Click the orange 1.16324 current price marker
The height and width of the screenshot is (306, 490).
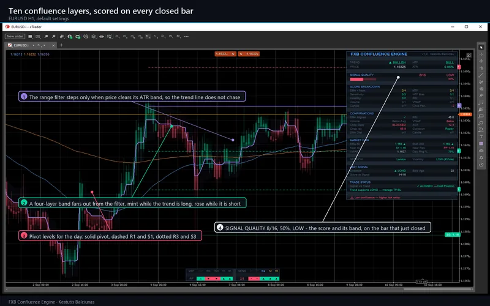464,114
